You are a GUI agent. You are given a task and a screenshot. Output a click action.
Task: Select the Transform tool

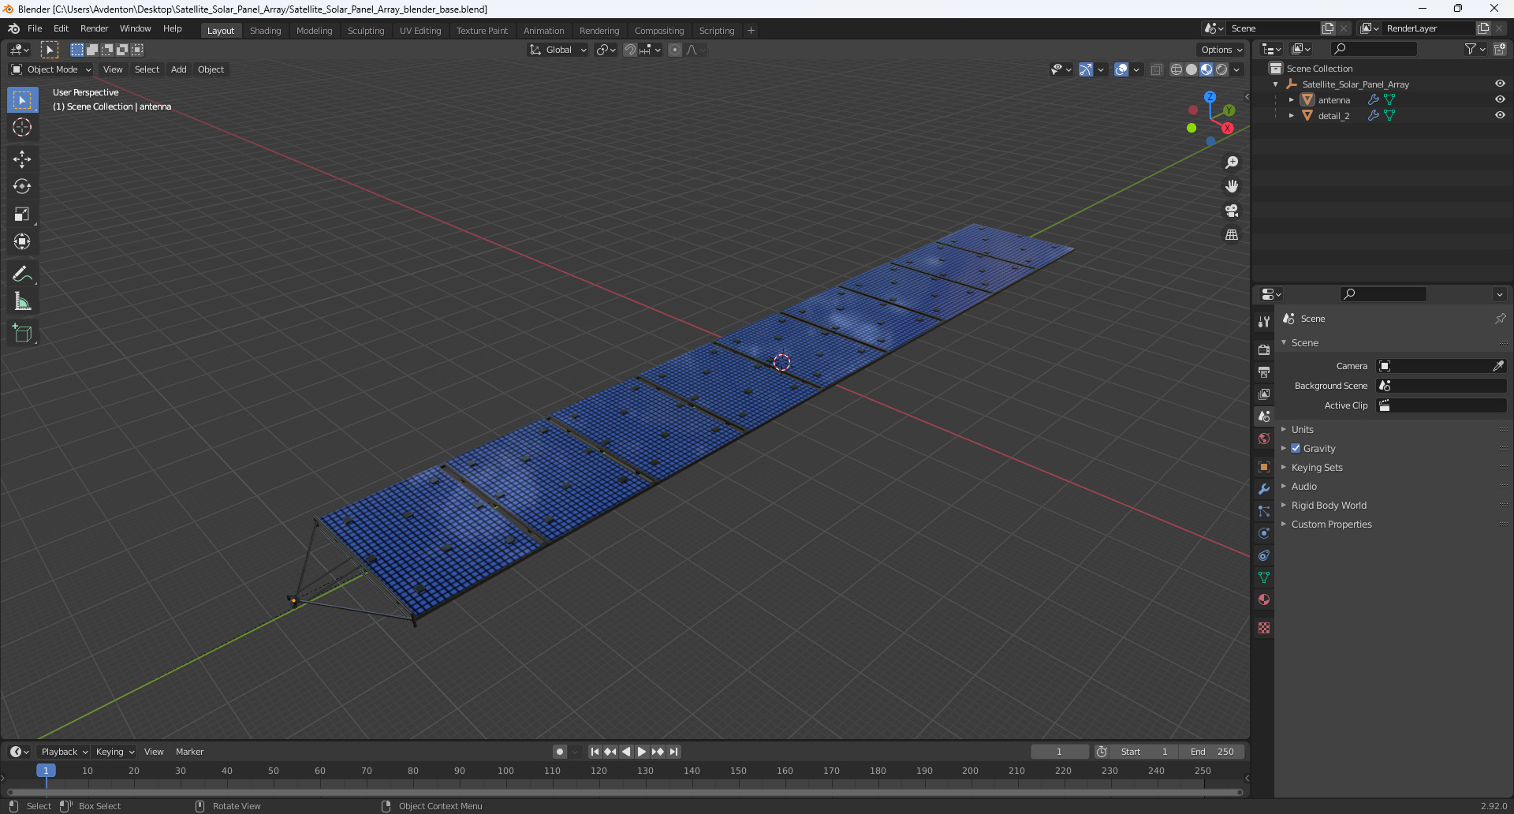point(22,241)
